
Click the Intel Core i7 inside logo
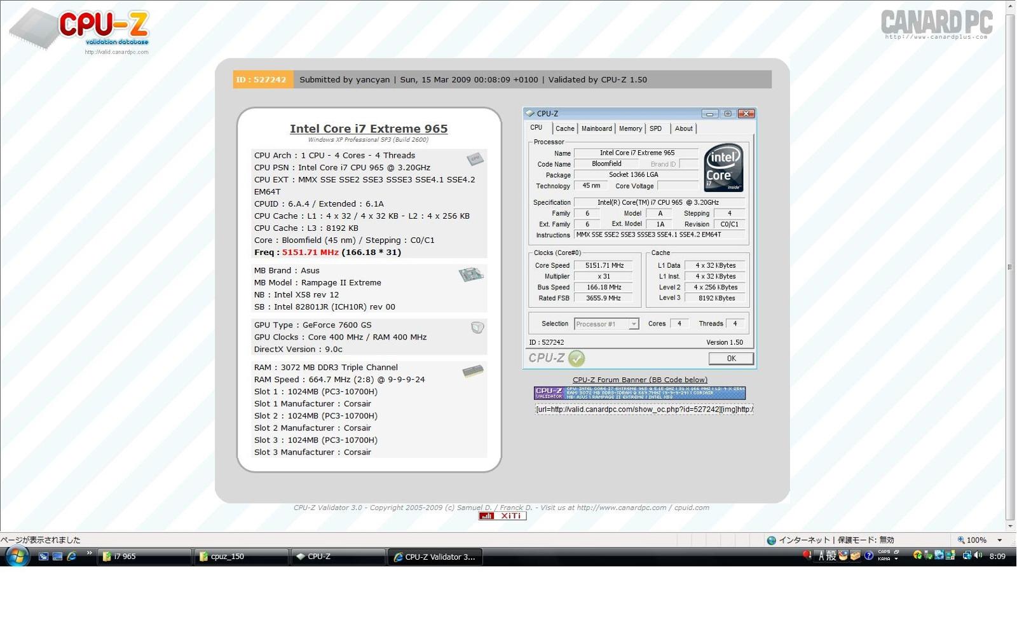[723, 169]
